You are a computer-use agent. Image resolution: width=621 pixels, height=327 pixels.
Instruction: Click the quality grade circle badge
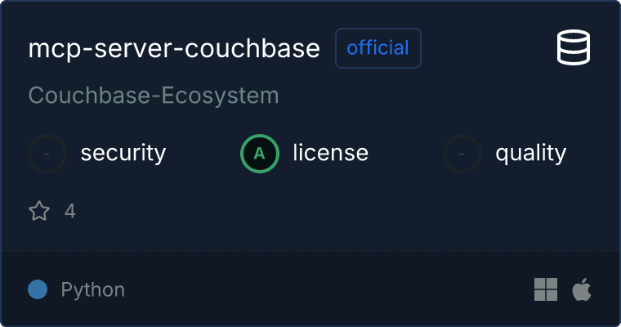pyautogui.click(x=462, y=153)
